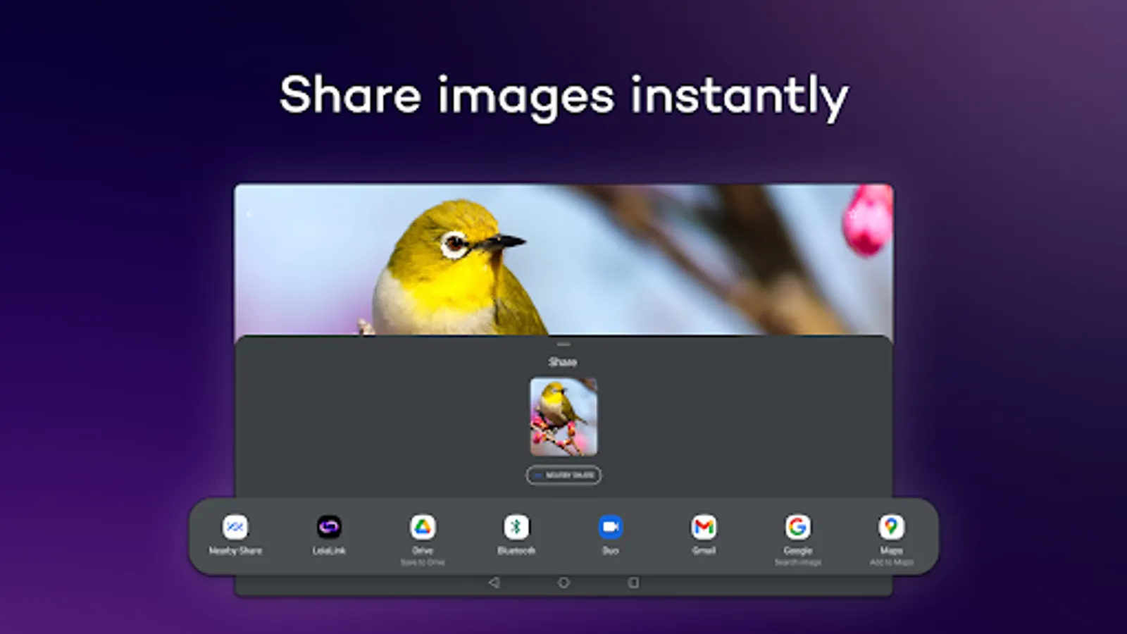Tap the Nearby Share chip under the preview
The image size is (1127, 634).
click(563, 475)
